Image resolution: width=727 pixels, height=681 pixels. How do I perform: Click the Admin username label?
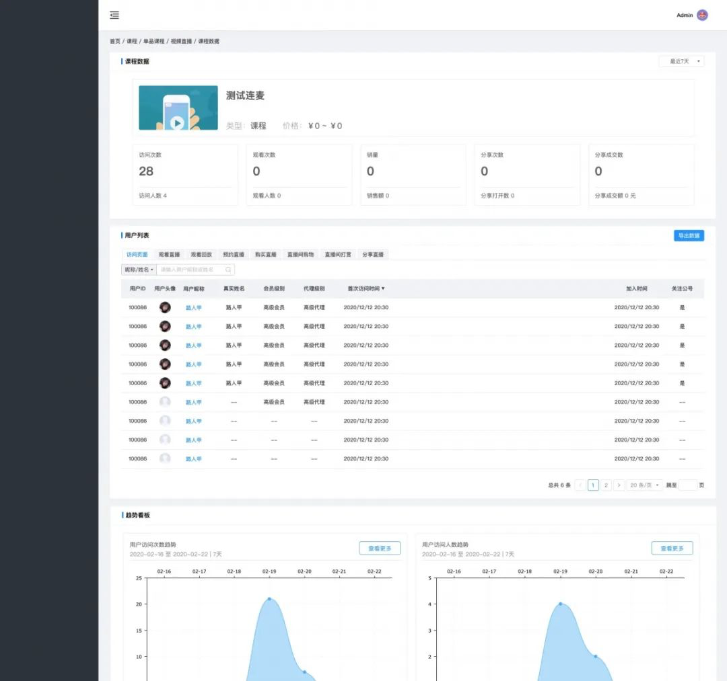pyautogui.click(x=685, y=15)
